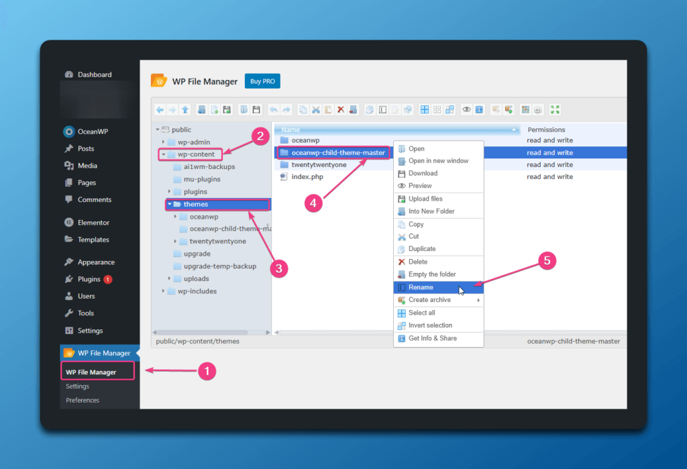Expand the uploads tree folder arrow
Viewport: 687px width, 469px height.
pos(170,278)
